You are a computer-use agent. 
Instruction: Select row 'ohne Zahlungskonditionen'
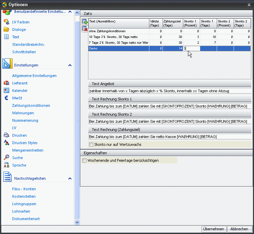[x=169, y=31]
